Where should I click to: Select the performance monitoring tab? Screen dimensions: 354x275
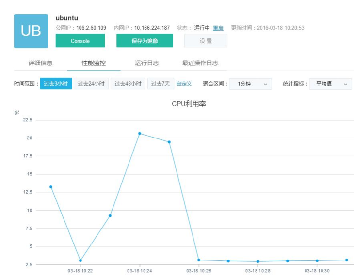coord(94,63)
